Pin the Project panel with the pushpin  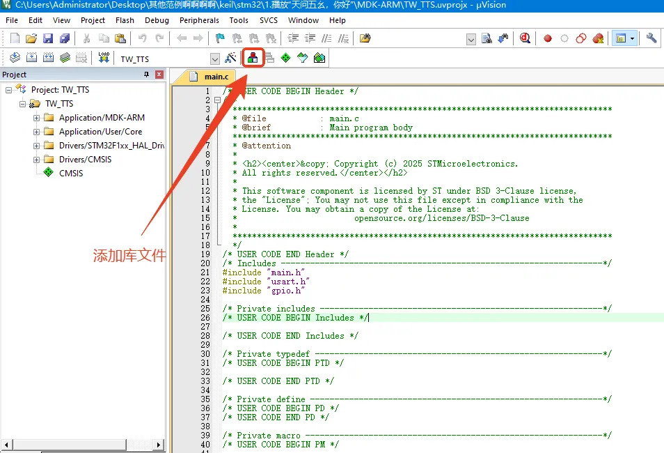click(146, 75)
